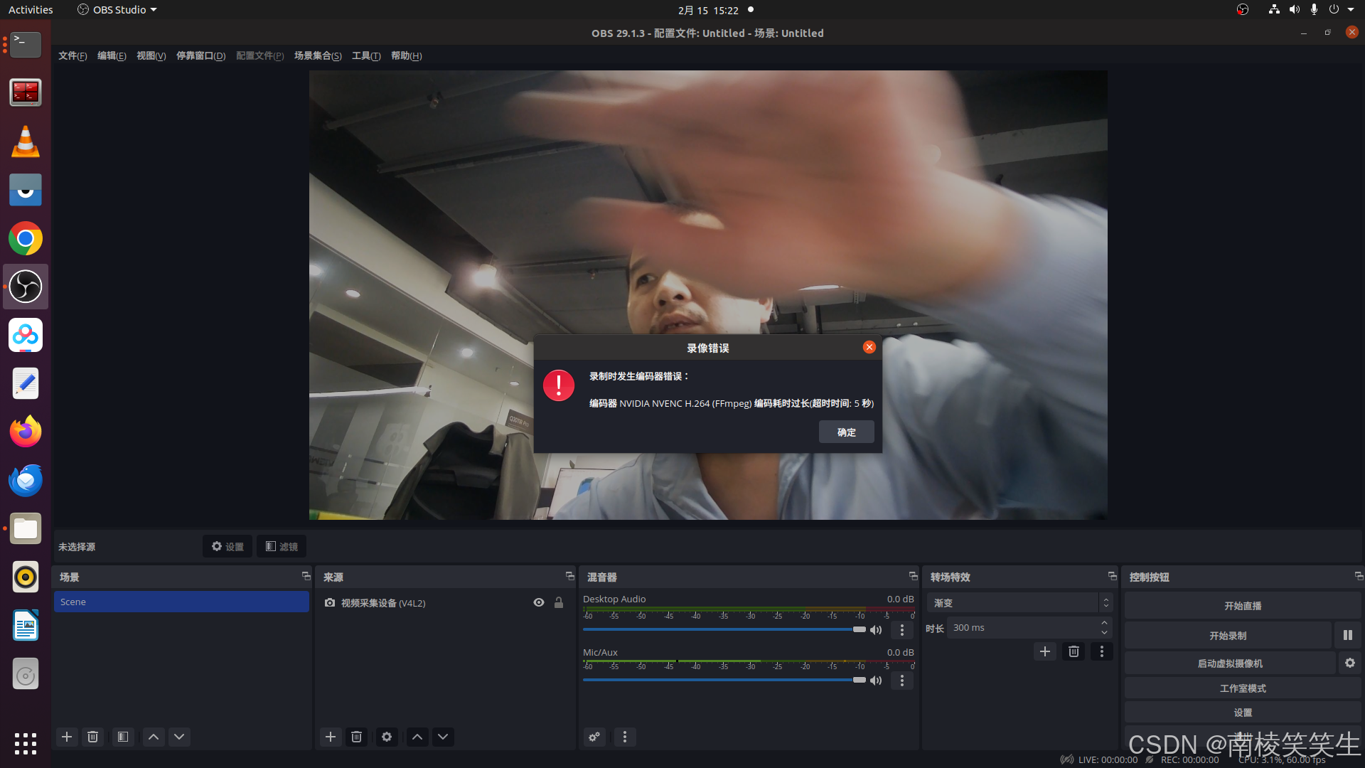This screenshot has height=768, width=1365.
Task: Open virtual camera settings gear
Action: tap(1349, 663)
